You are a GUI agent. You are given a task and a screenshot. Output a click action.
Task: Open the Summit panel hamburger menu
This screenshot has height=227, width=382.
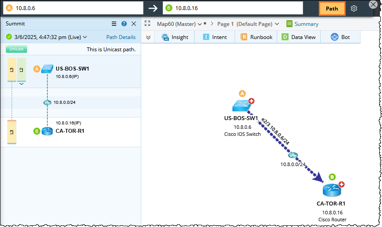tap(114, 24)
